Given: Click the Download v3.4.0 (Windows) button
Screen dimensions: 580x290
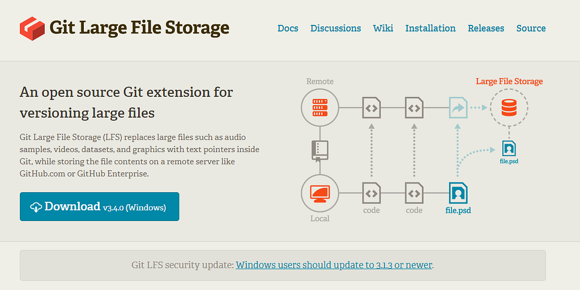Looking at the screenshot, I should pos(100,206).
